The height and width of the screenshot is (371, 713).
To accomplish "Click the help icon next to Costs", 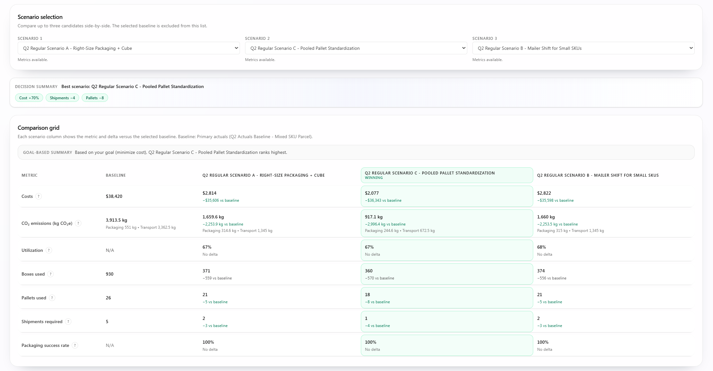I will [39, 196].
